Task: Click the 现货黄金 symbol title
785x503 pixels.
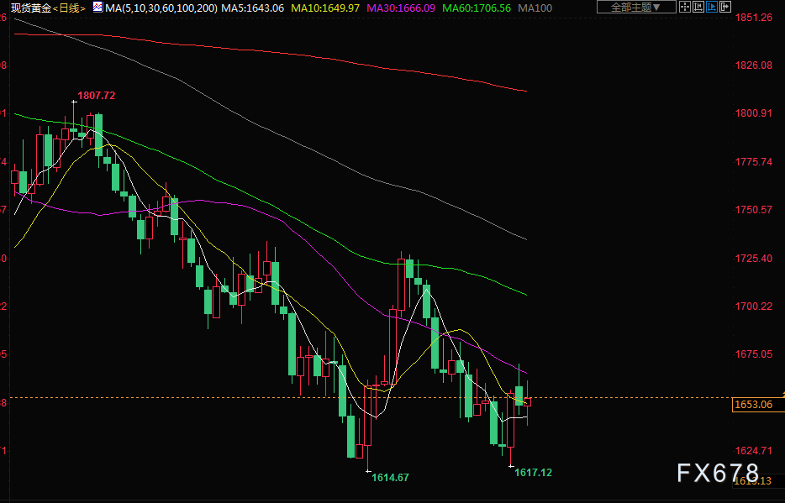Action: [x=31, y=8]
